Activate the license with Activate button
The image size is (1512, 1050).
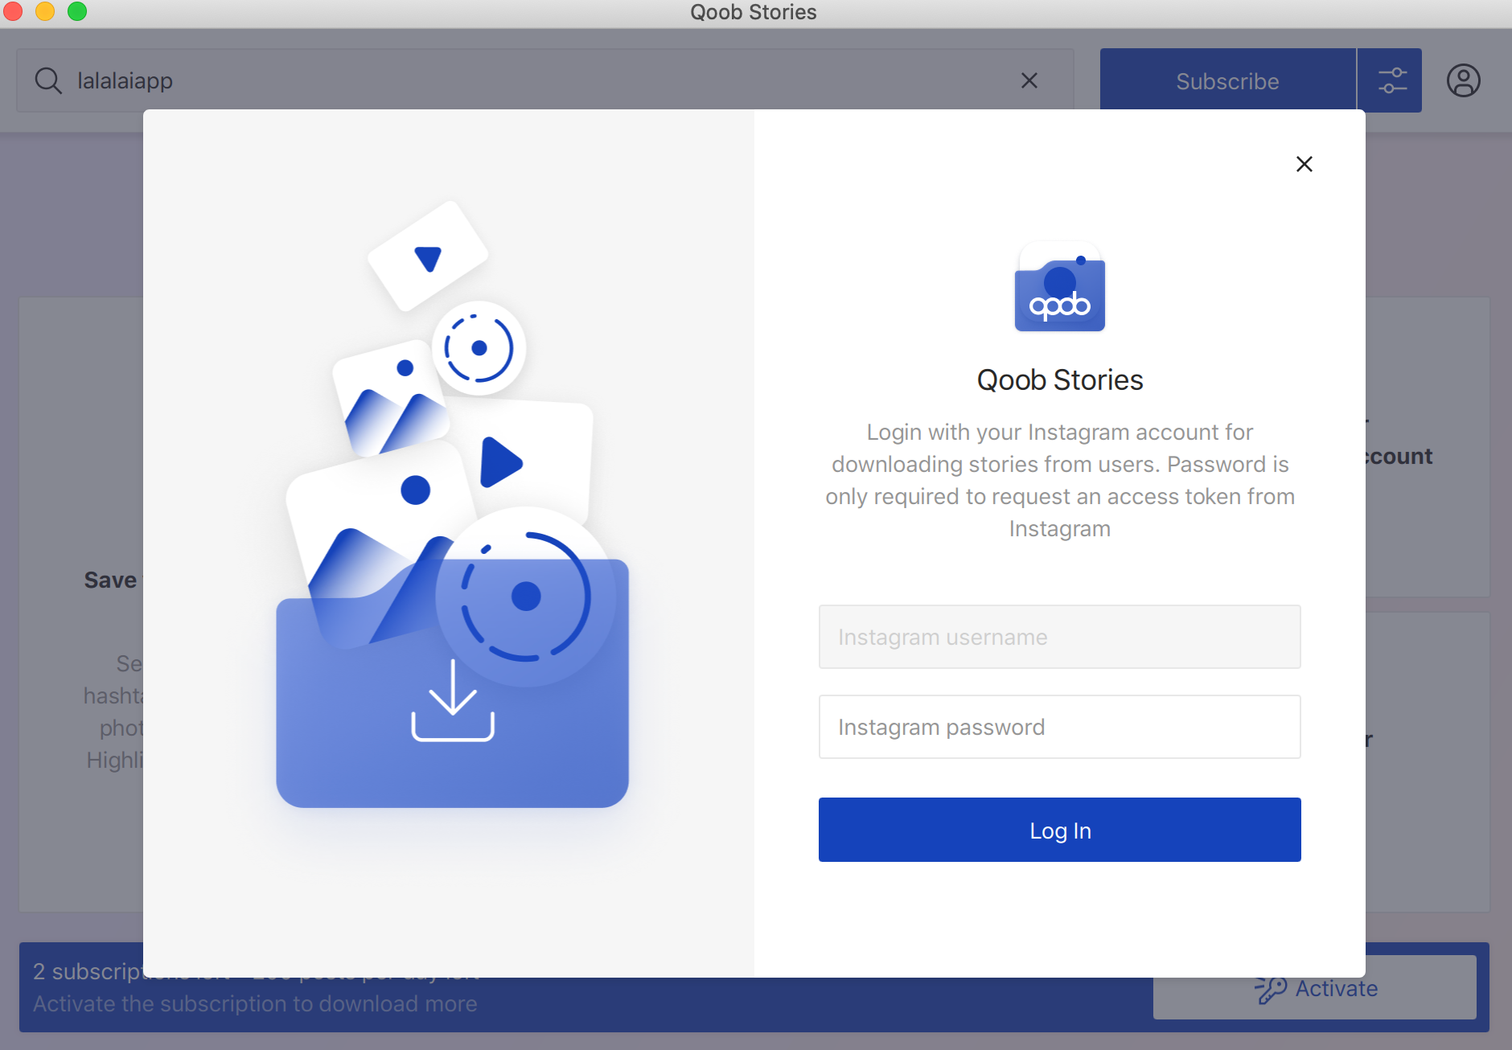1314,987
